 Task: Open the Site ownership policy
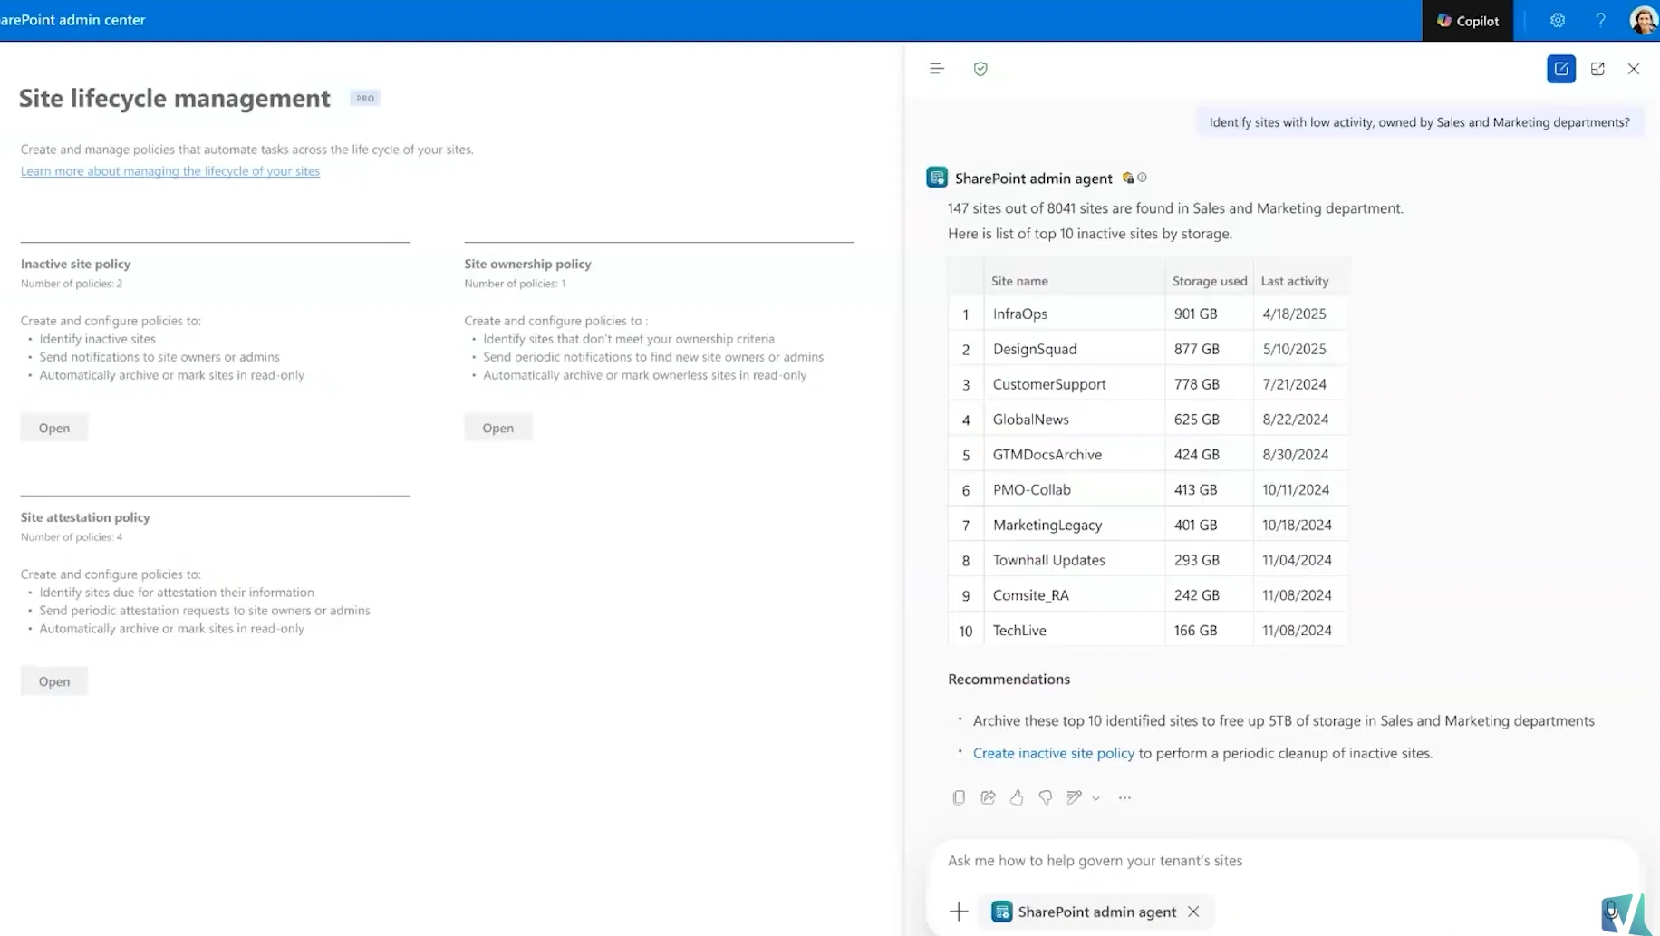click(498, 428)
